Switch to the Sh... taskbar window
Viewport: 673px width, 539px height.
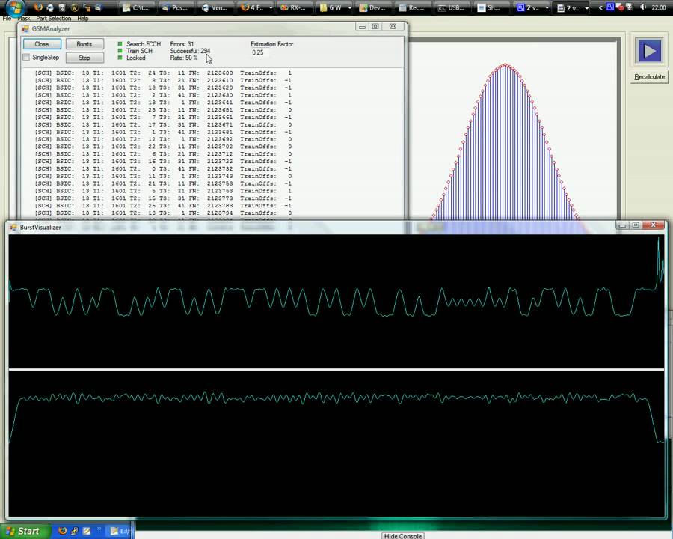click(x=491, y=7)
